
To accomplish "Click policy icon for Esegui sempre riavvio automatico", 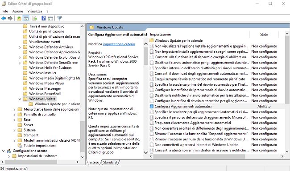I will coord(152,79).
